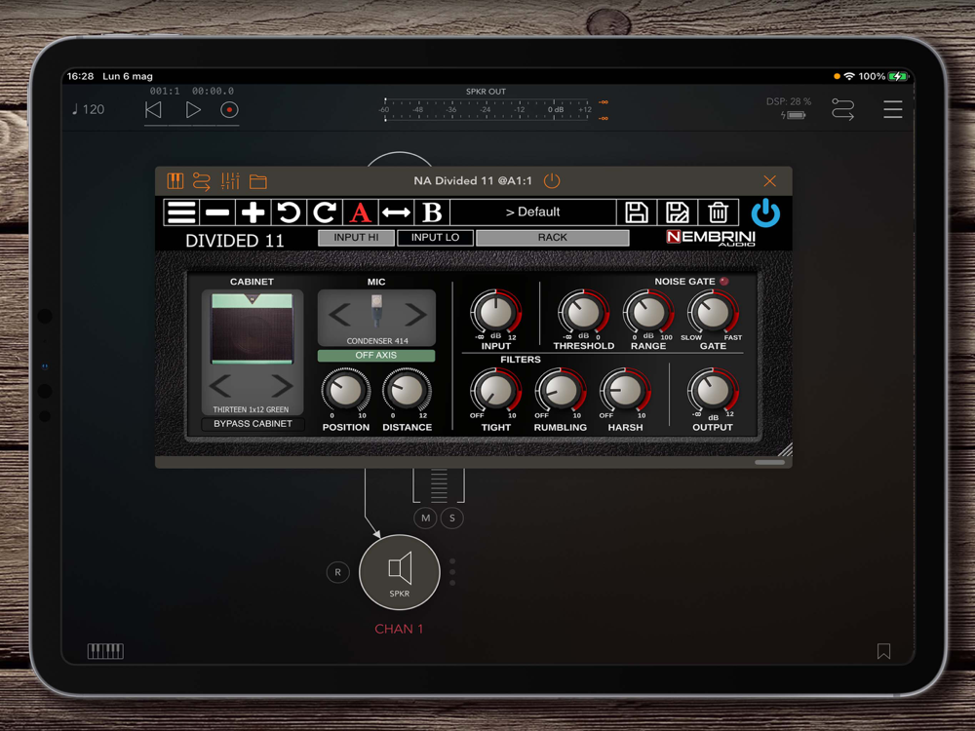Rewind to start in transport
This screenshot has height=731, width=975.
(x=153, y=110)
